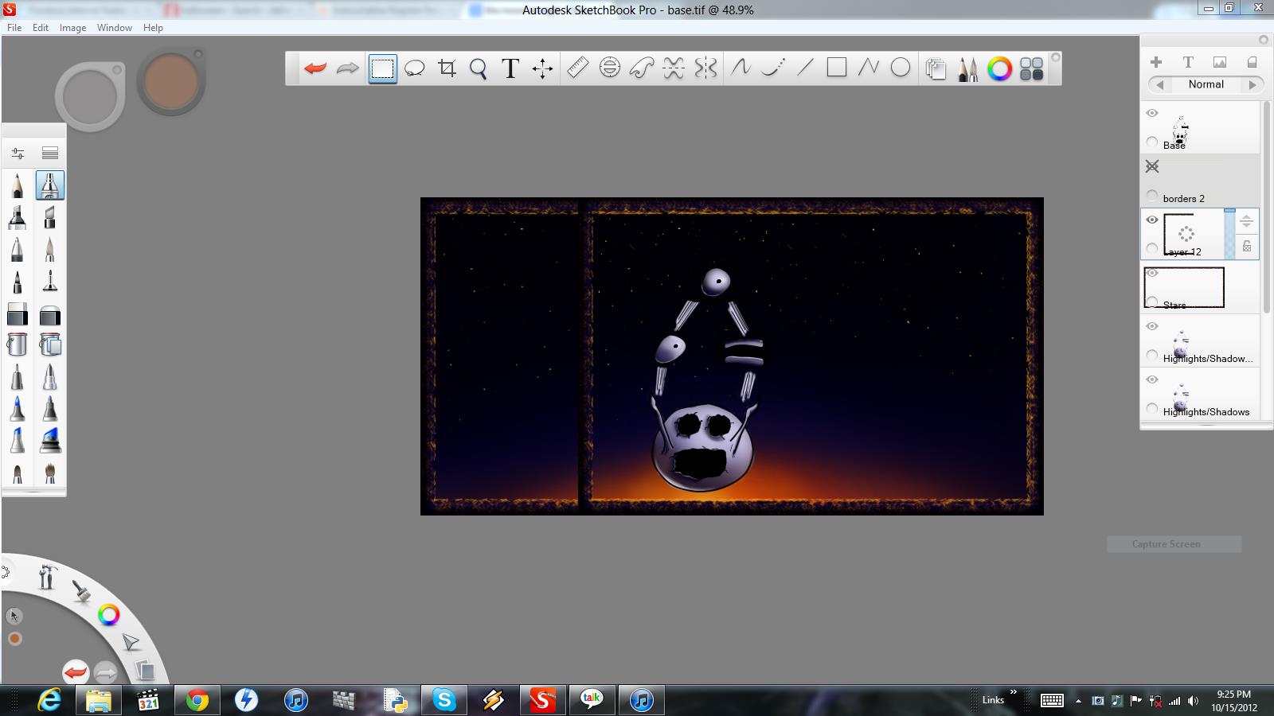Open the Edit menu

(x=41, y=27)
